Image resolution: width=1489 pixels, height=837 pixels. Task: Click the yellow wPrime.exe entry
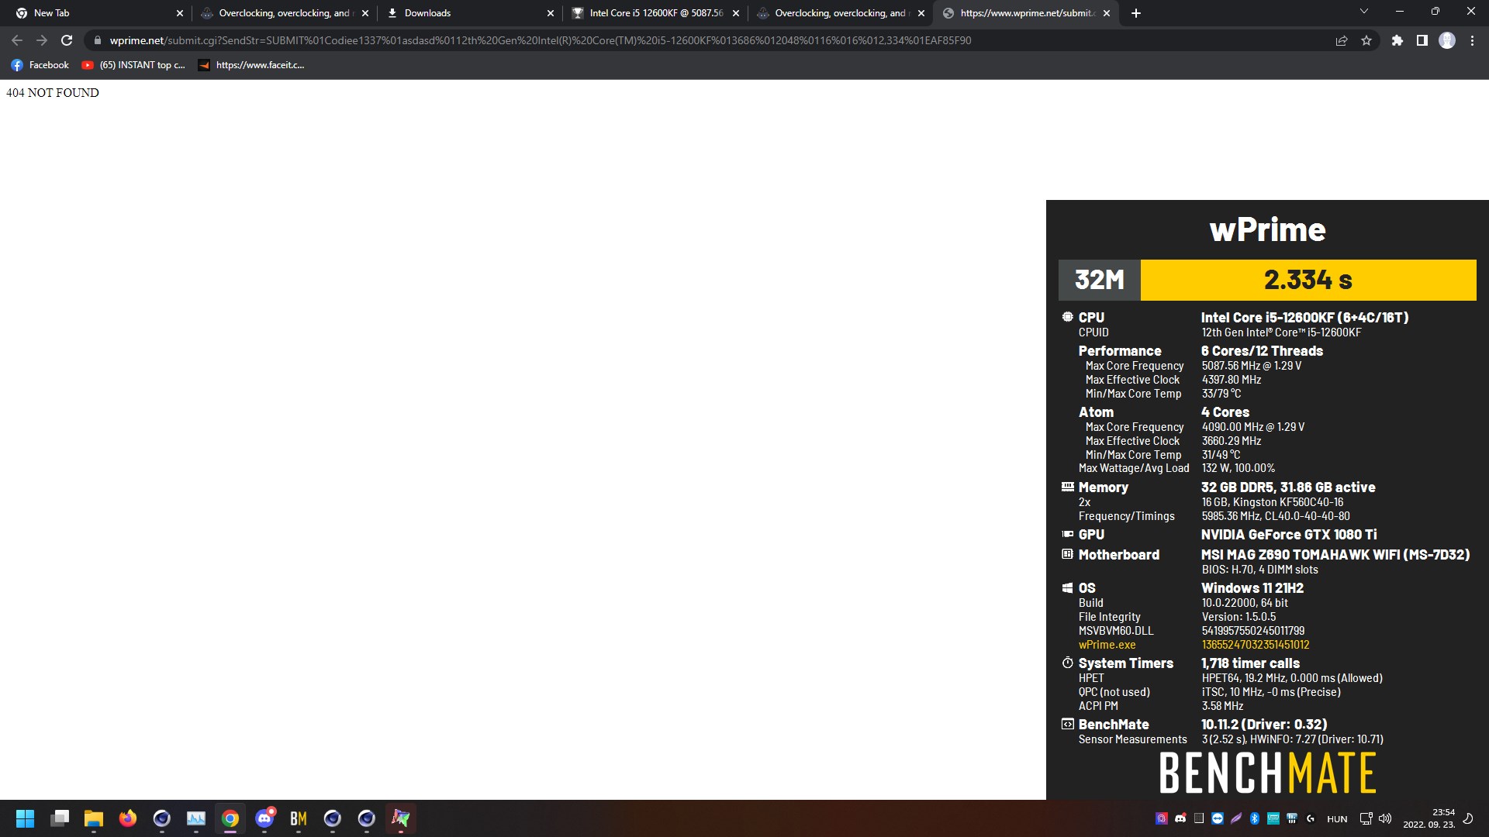(x=1107, y=645)
